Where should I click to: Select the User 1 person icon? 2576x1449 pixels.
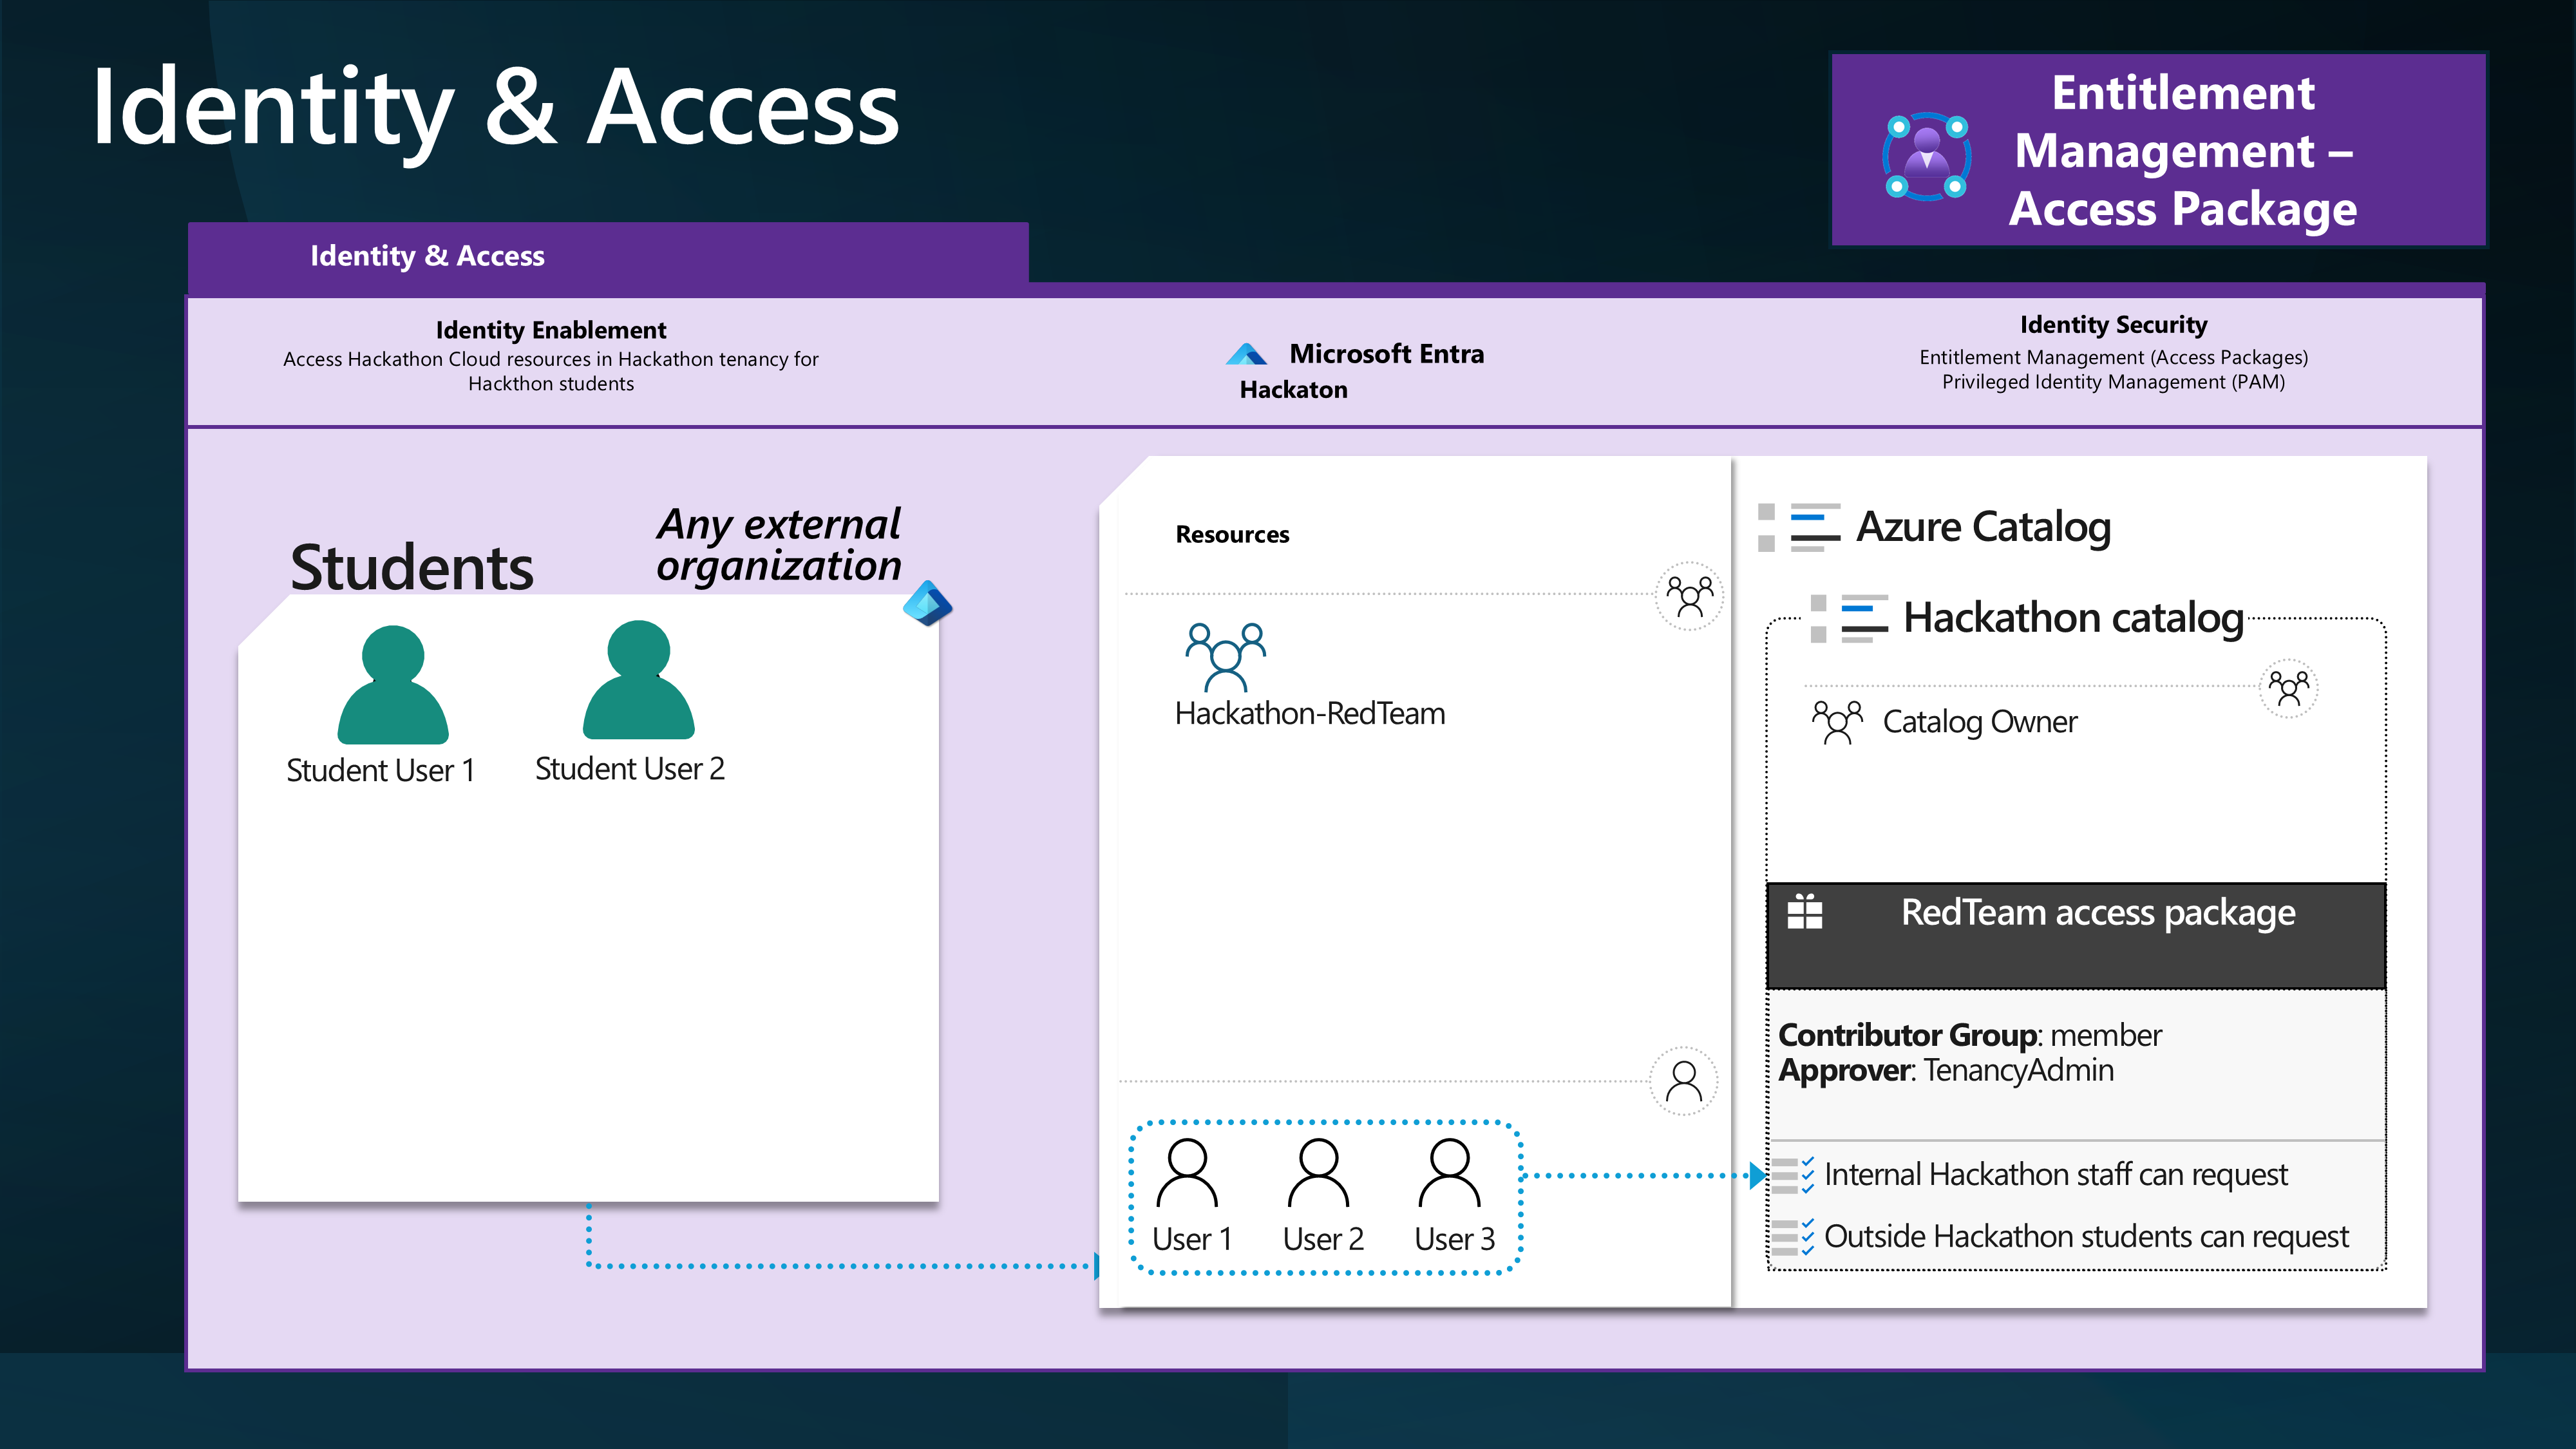(x=1186, y=1173)
